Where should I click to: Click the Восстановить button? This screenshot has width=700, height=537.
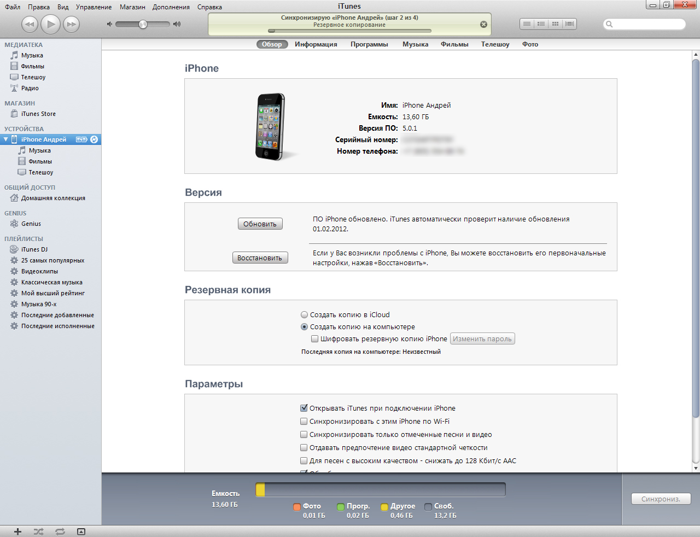click(260, 258)
